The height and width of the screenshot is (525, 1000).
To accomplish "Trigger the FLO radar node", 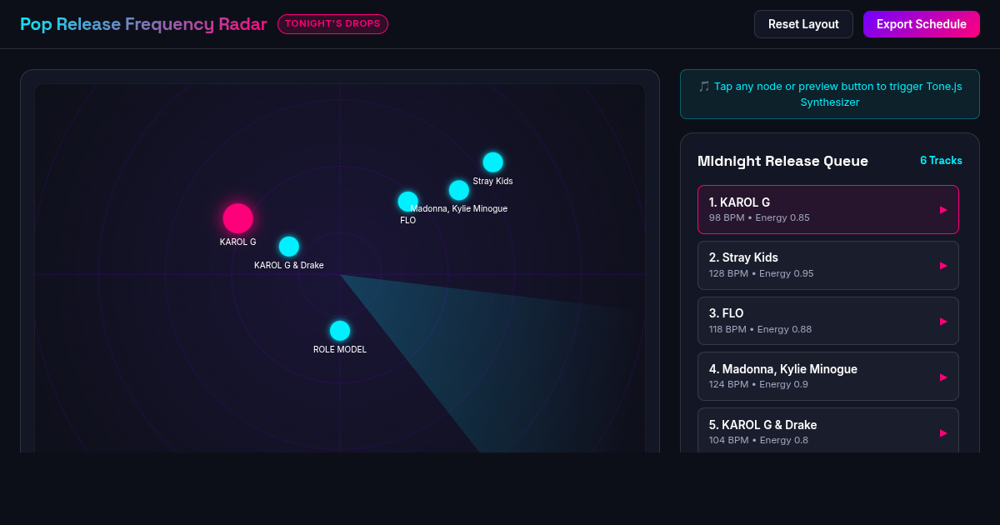I will tap(407, 202).
